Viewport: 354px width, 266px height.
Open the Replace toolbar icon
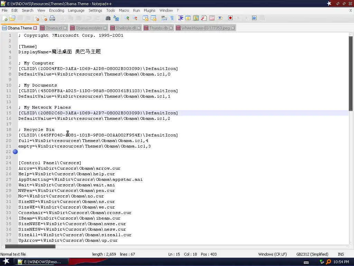pyautogui.click(x=116, y=18)
